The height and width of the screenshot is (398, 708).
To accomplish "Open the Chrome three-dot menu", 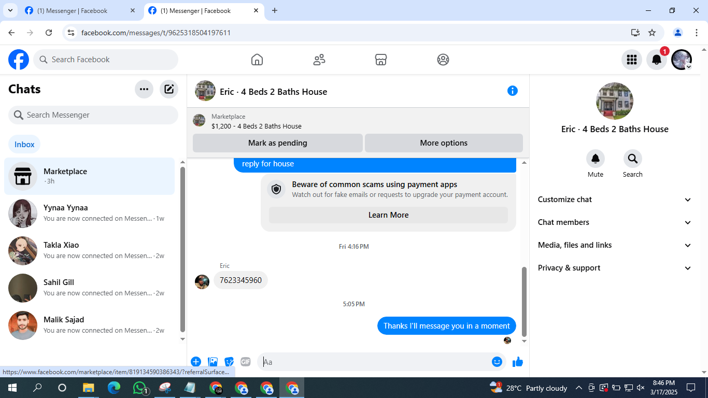I will (697, 33).
